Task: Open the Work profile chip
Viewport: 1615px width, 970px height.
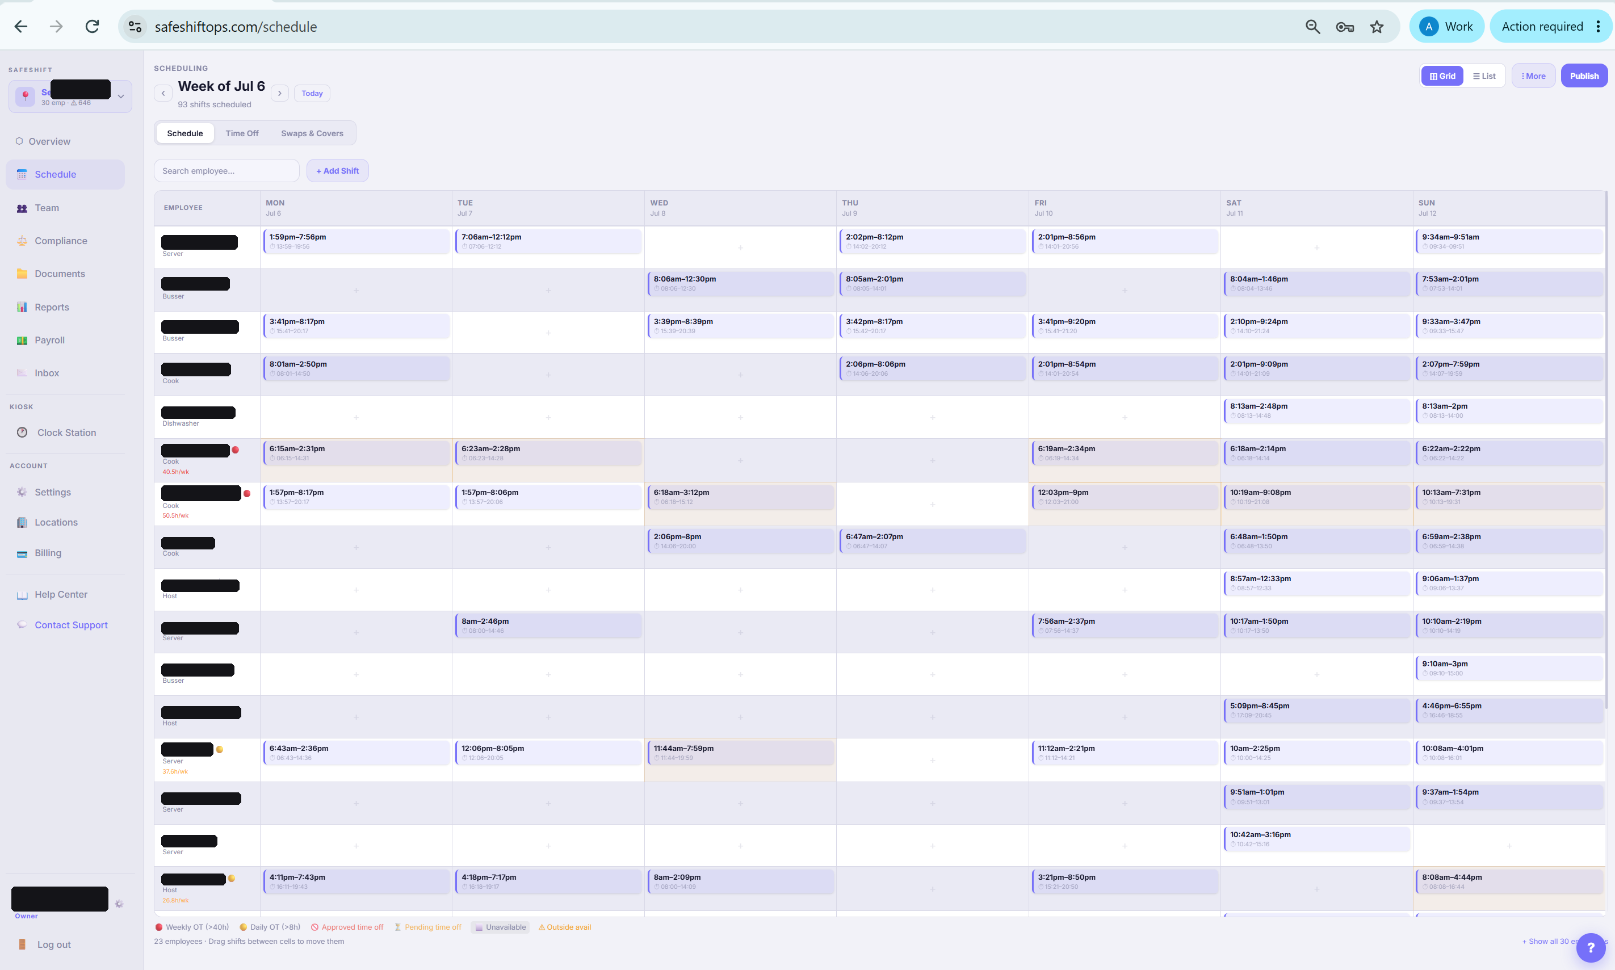Action: 1446,27
